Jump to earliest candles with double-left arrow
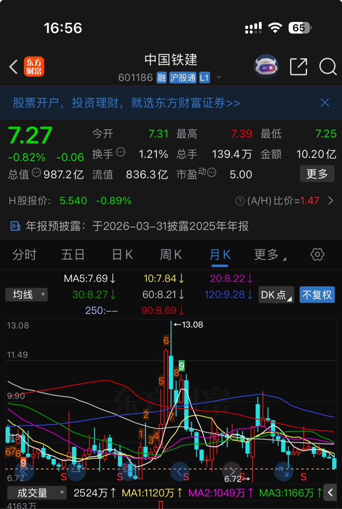 coord(24,472)
